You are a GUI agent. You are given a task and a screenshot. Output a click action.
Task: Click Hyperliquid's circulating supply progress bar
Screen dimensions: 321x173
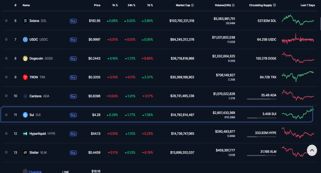click(x=261, y=137)
